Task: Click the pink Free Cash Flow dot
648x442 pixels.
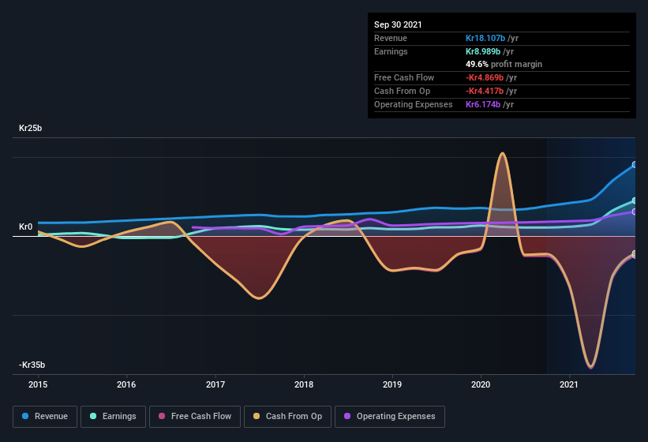Action: (162, 416)
